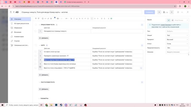Open options menu for ШАГИ section

coord(142,45)
